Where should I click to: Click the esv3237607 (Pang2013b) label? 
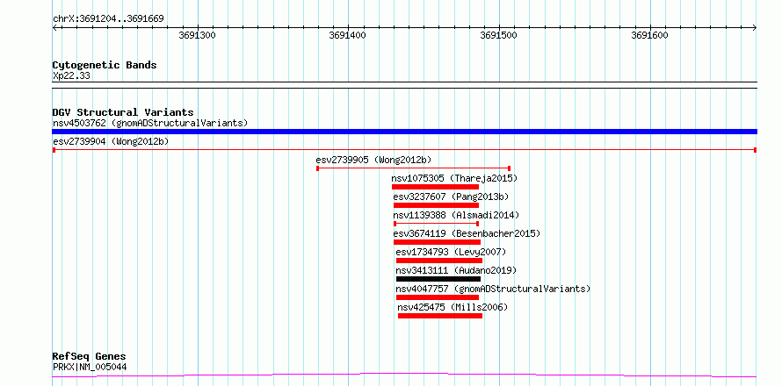tap(451, 197)
